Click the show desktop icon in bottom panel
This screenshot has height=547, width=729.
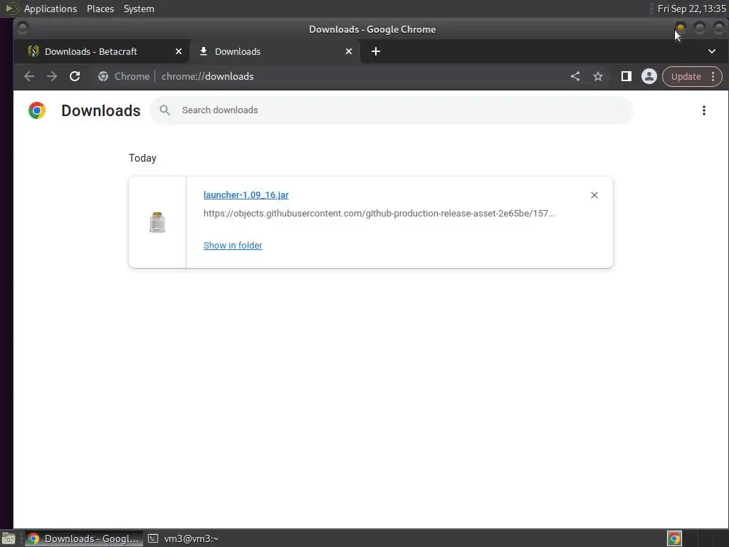9,538
